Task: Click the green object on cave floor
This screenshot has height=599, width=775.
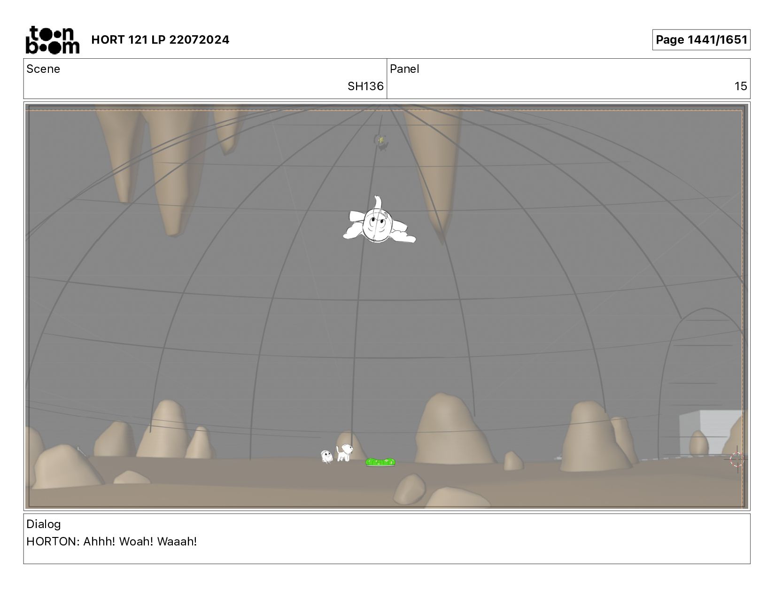Action: [x=380, y=462]
